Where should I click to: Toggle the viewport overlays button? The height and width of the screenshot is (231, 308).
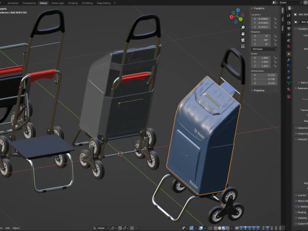[201, 228]
